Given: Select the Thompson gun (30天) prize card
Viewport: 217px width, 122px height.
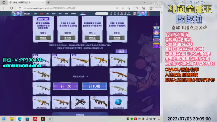Looking at the screenshot, I should coord(99,102).
